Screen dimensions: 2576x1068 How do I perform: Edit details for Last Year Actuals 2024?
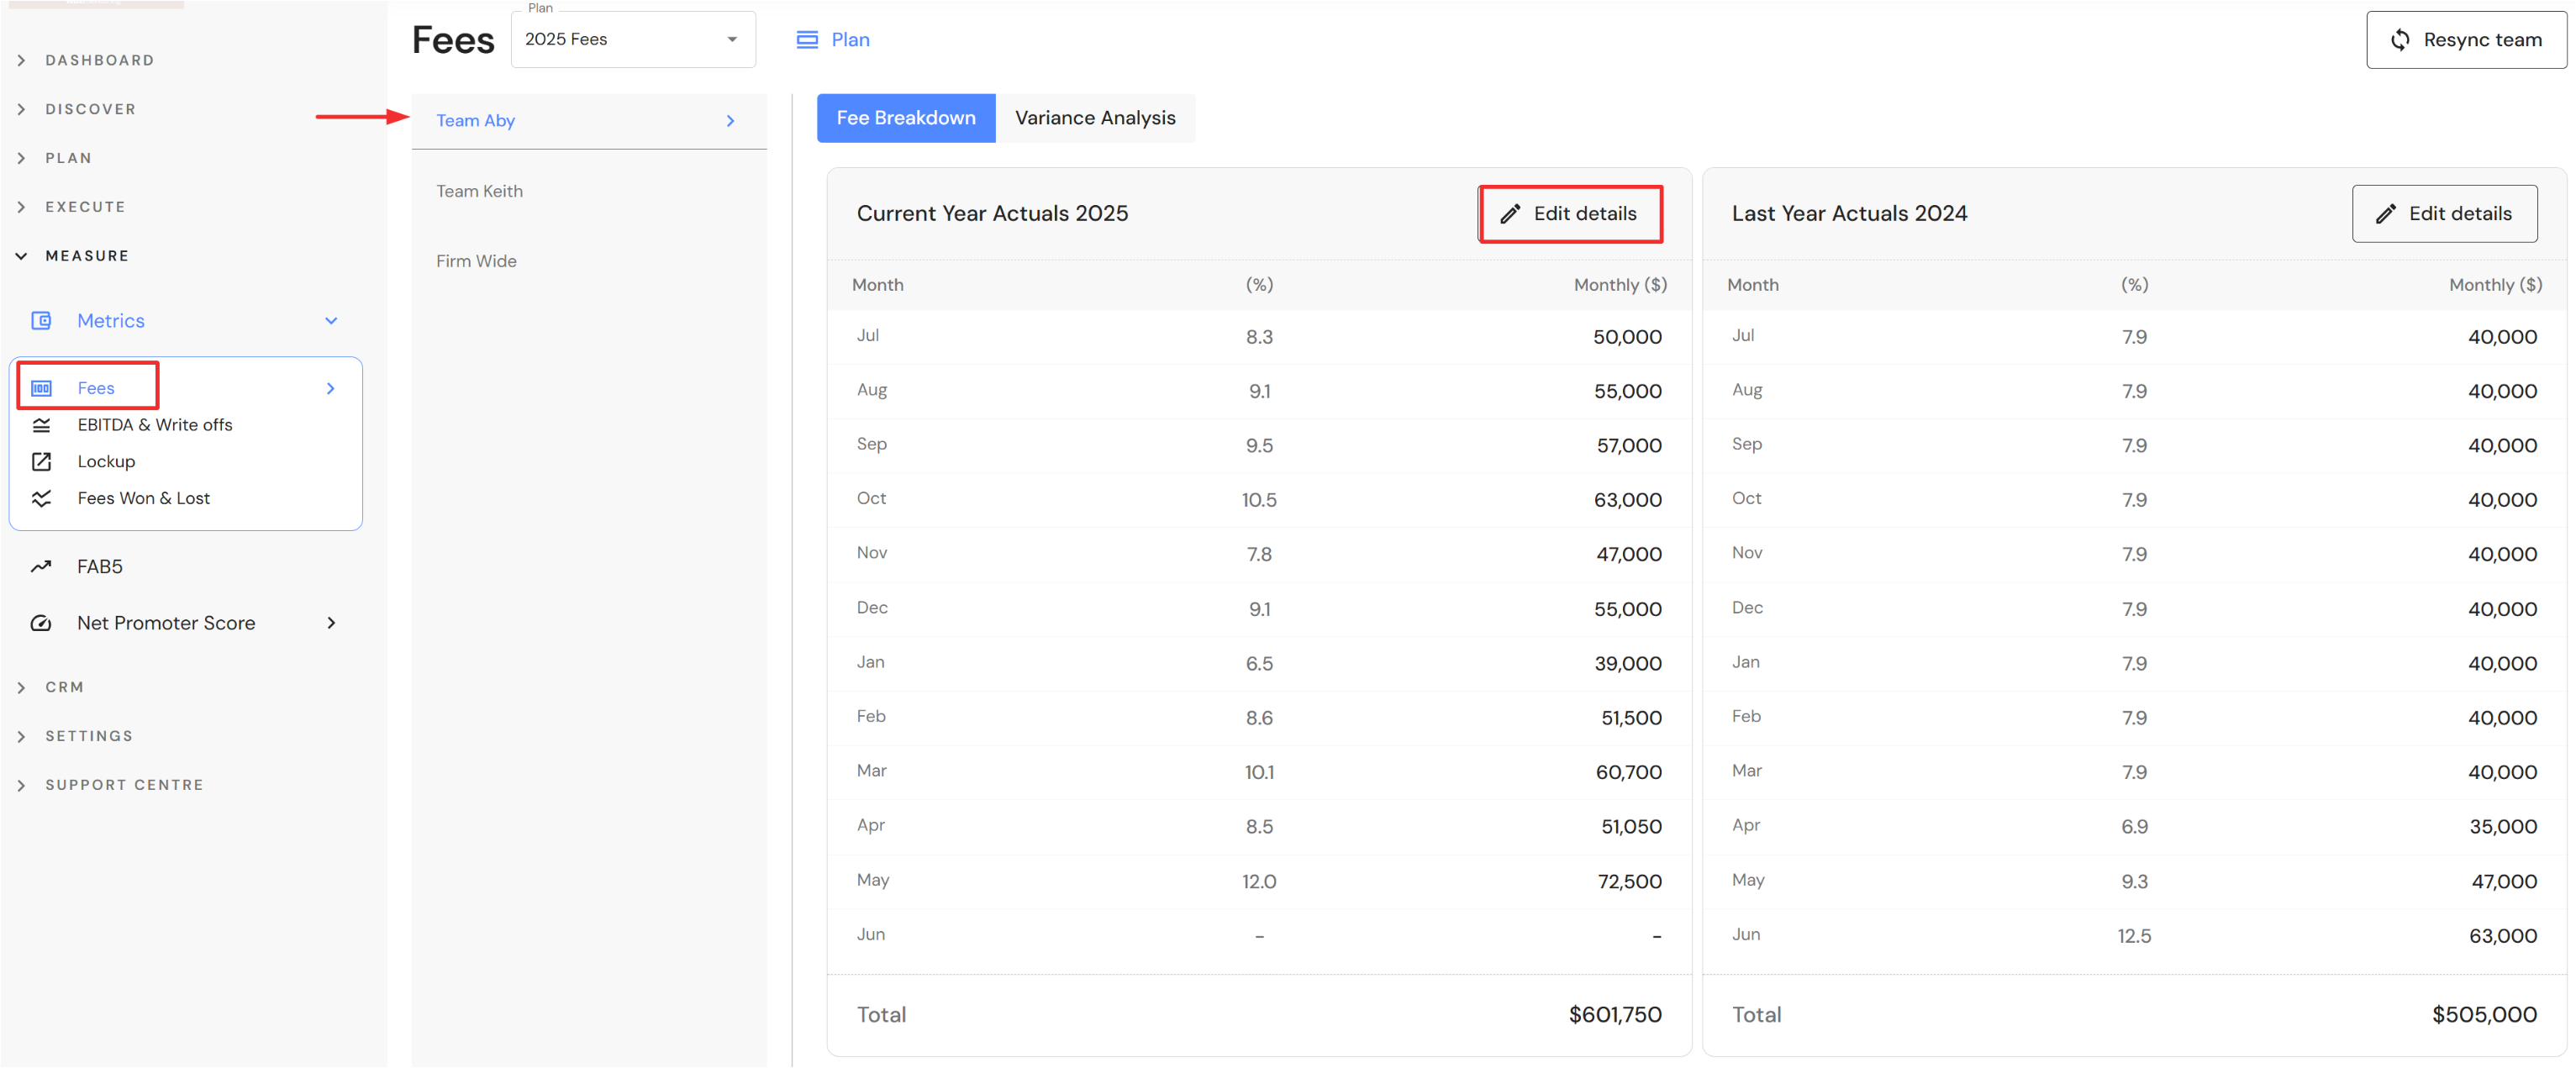(x=2443, y=214)
